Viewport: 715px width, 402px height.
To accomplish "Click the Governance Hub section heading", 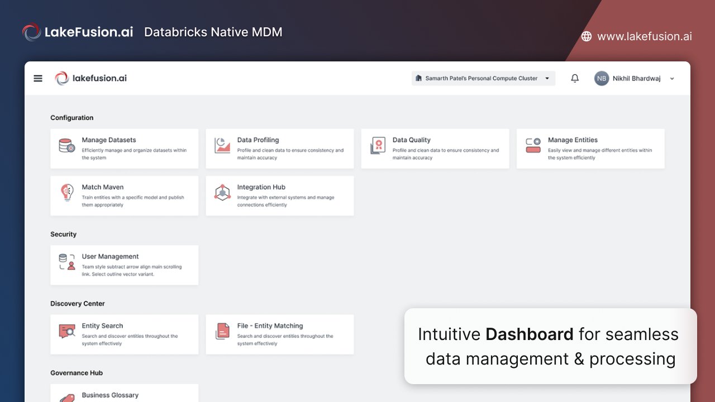I will pyautogui.click(x=77, y=373).
